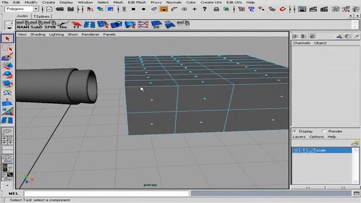
Task: Open the Polygons menu set dropdown
Action: coord(36,9)
